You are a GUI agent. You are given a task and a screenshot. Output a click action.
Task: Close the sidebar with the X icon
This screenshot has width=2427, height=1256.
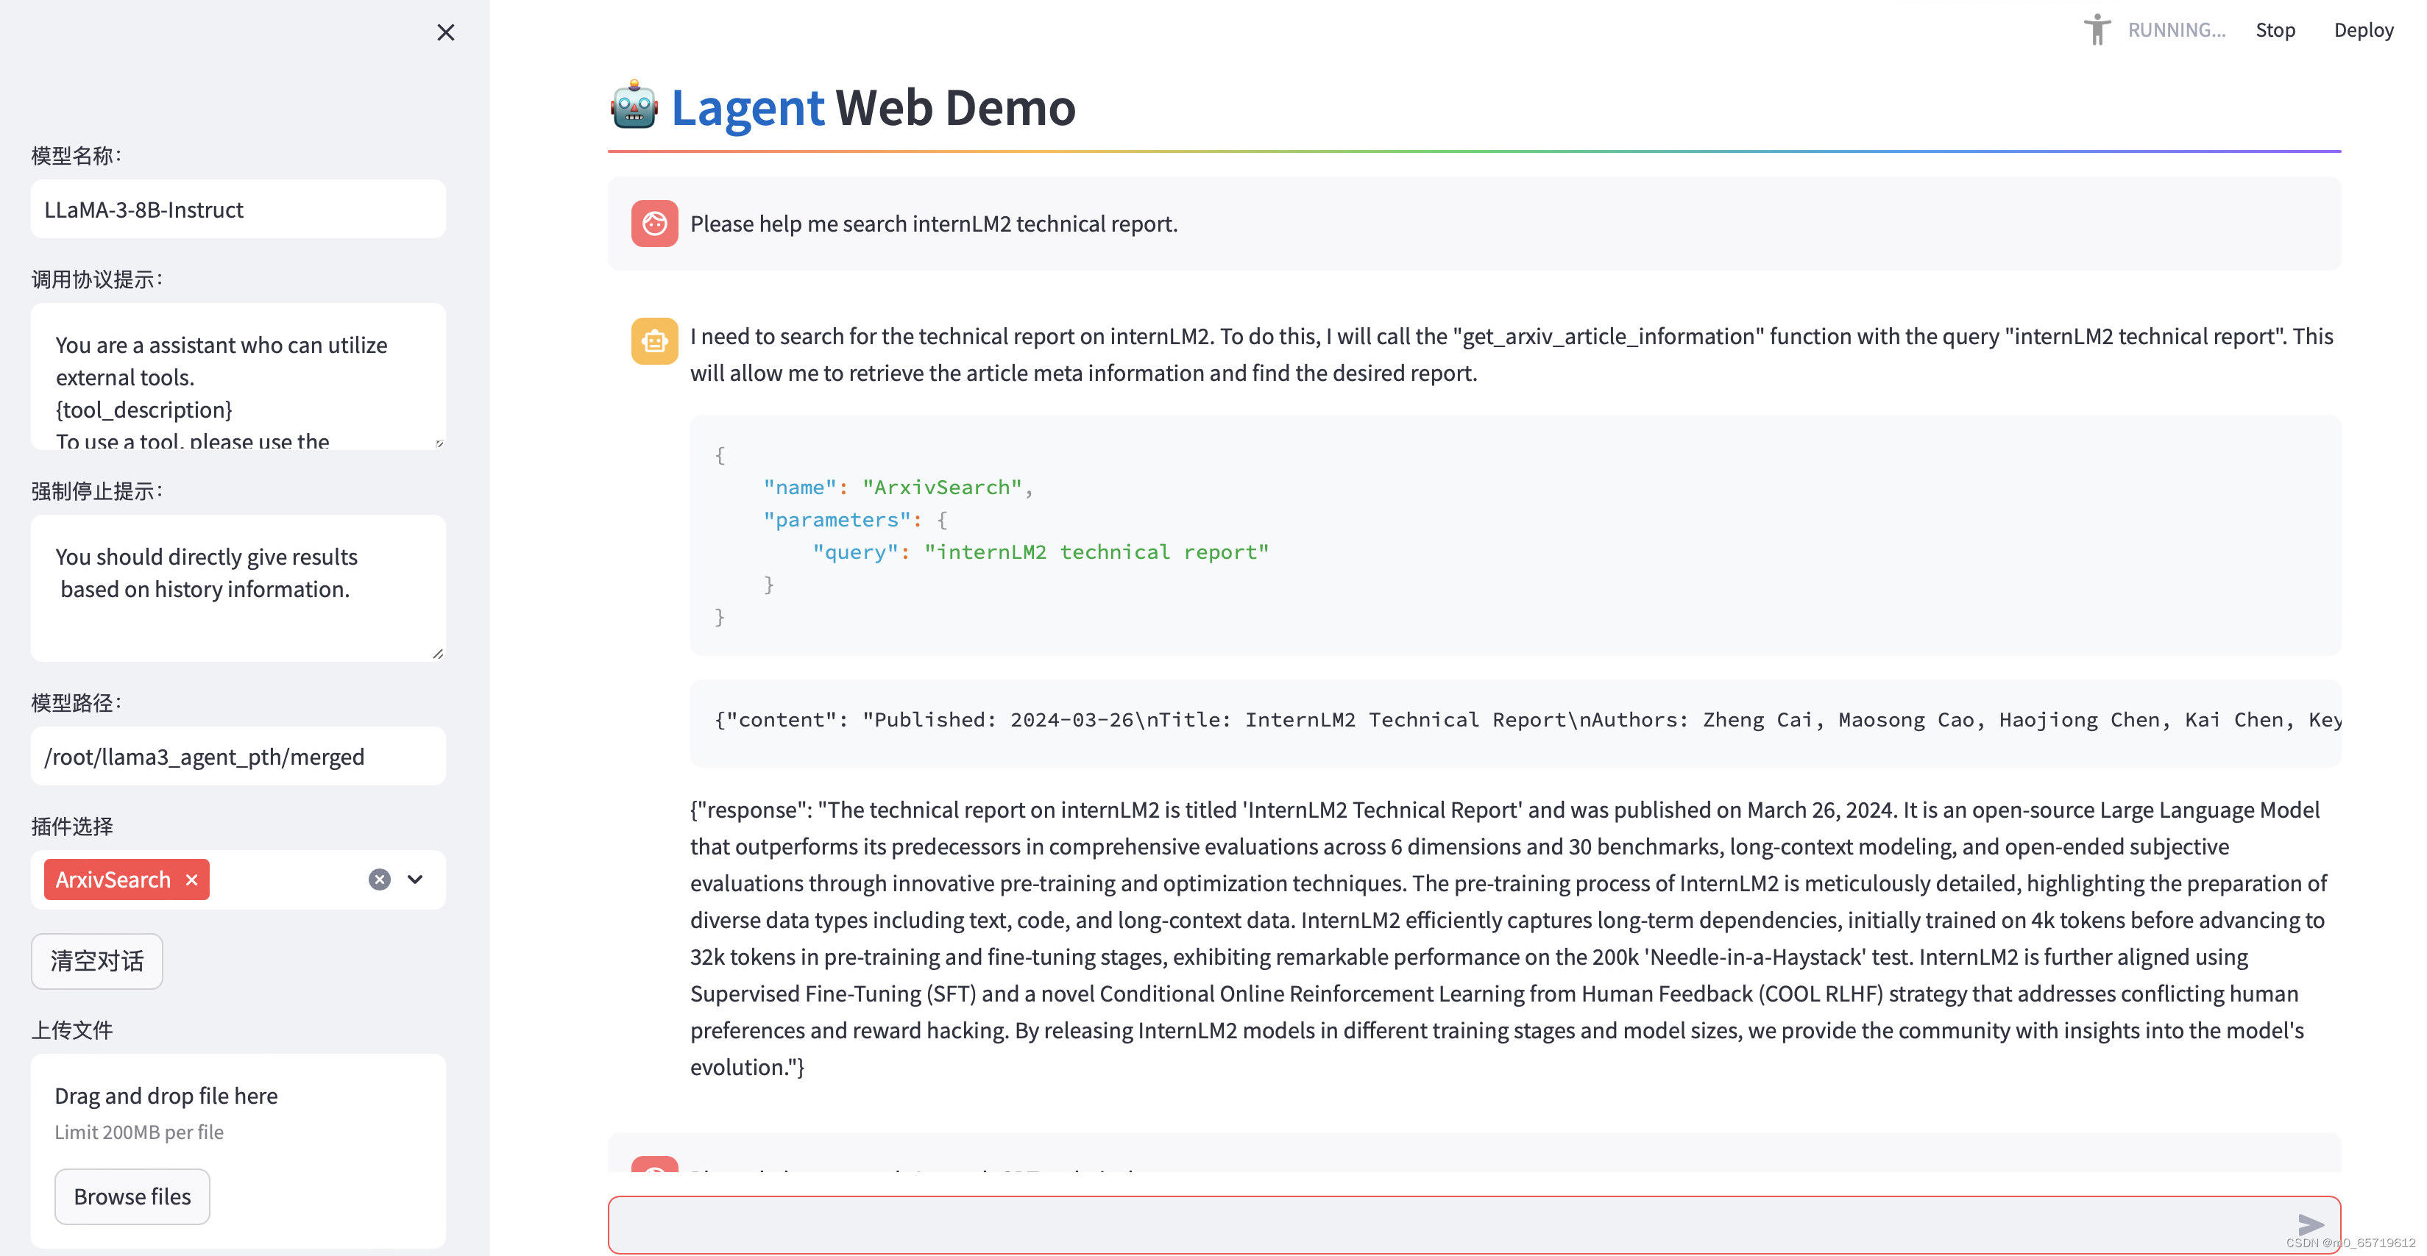[446, 33]
